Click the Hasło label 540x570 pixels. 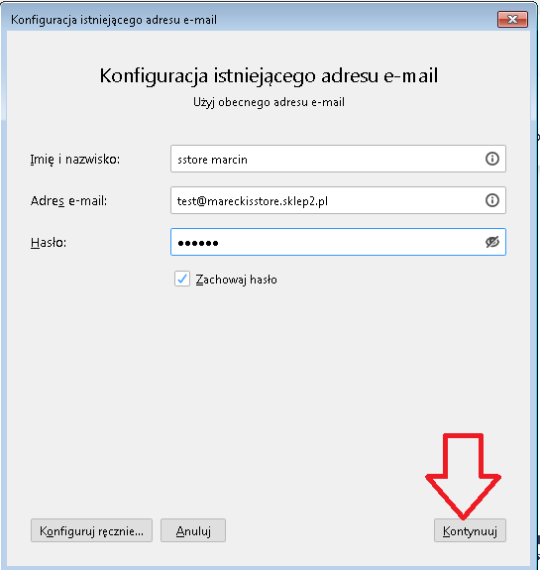pos(49,243)
